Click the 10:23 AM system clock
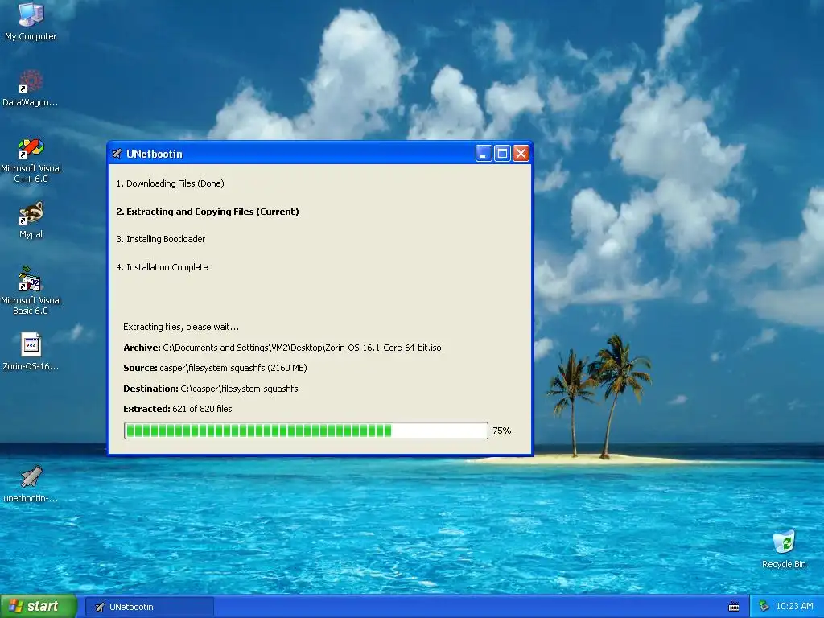Screen dimensions: 824x618 [794, 607]
